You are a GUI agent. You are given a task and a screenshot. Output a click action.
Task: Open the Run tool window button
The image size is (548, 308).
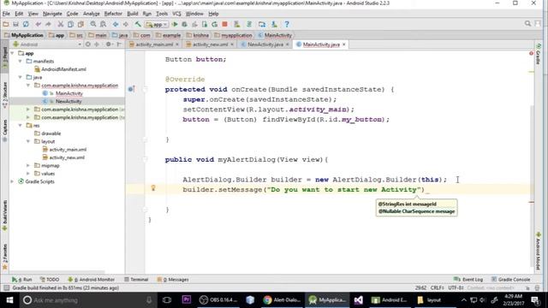[x=21, y=280]
